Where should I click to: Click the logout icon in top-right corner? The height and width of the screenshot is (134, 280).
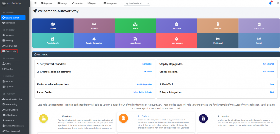coord(276,3)
